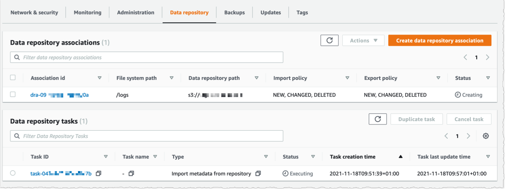Open the Network & security tab

(34, 13)
